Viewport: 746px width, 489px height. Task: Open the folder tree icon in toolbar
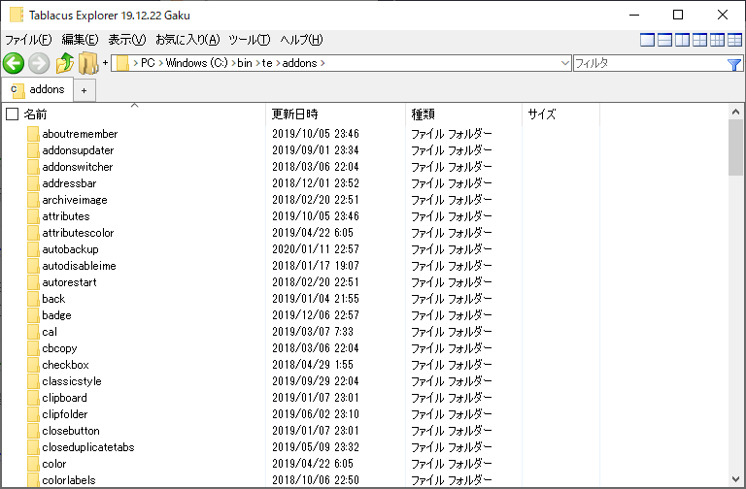pos(88,63)
